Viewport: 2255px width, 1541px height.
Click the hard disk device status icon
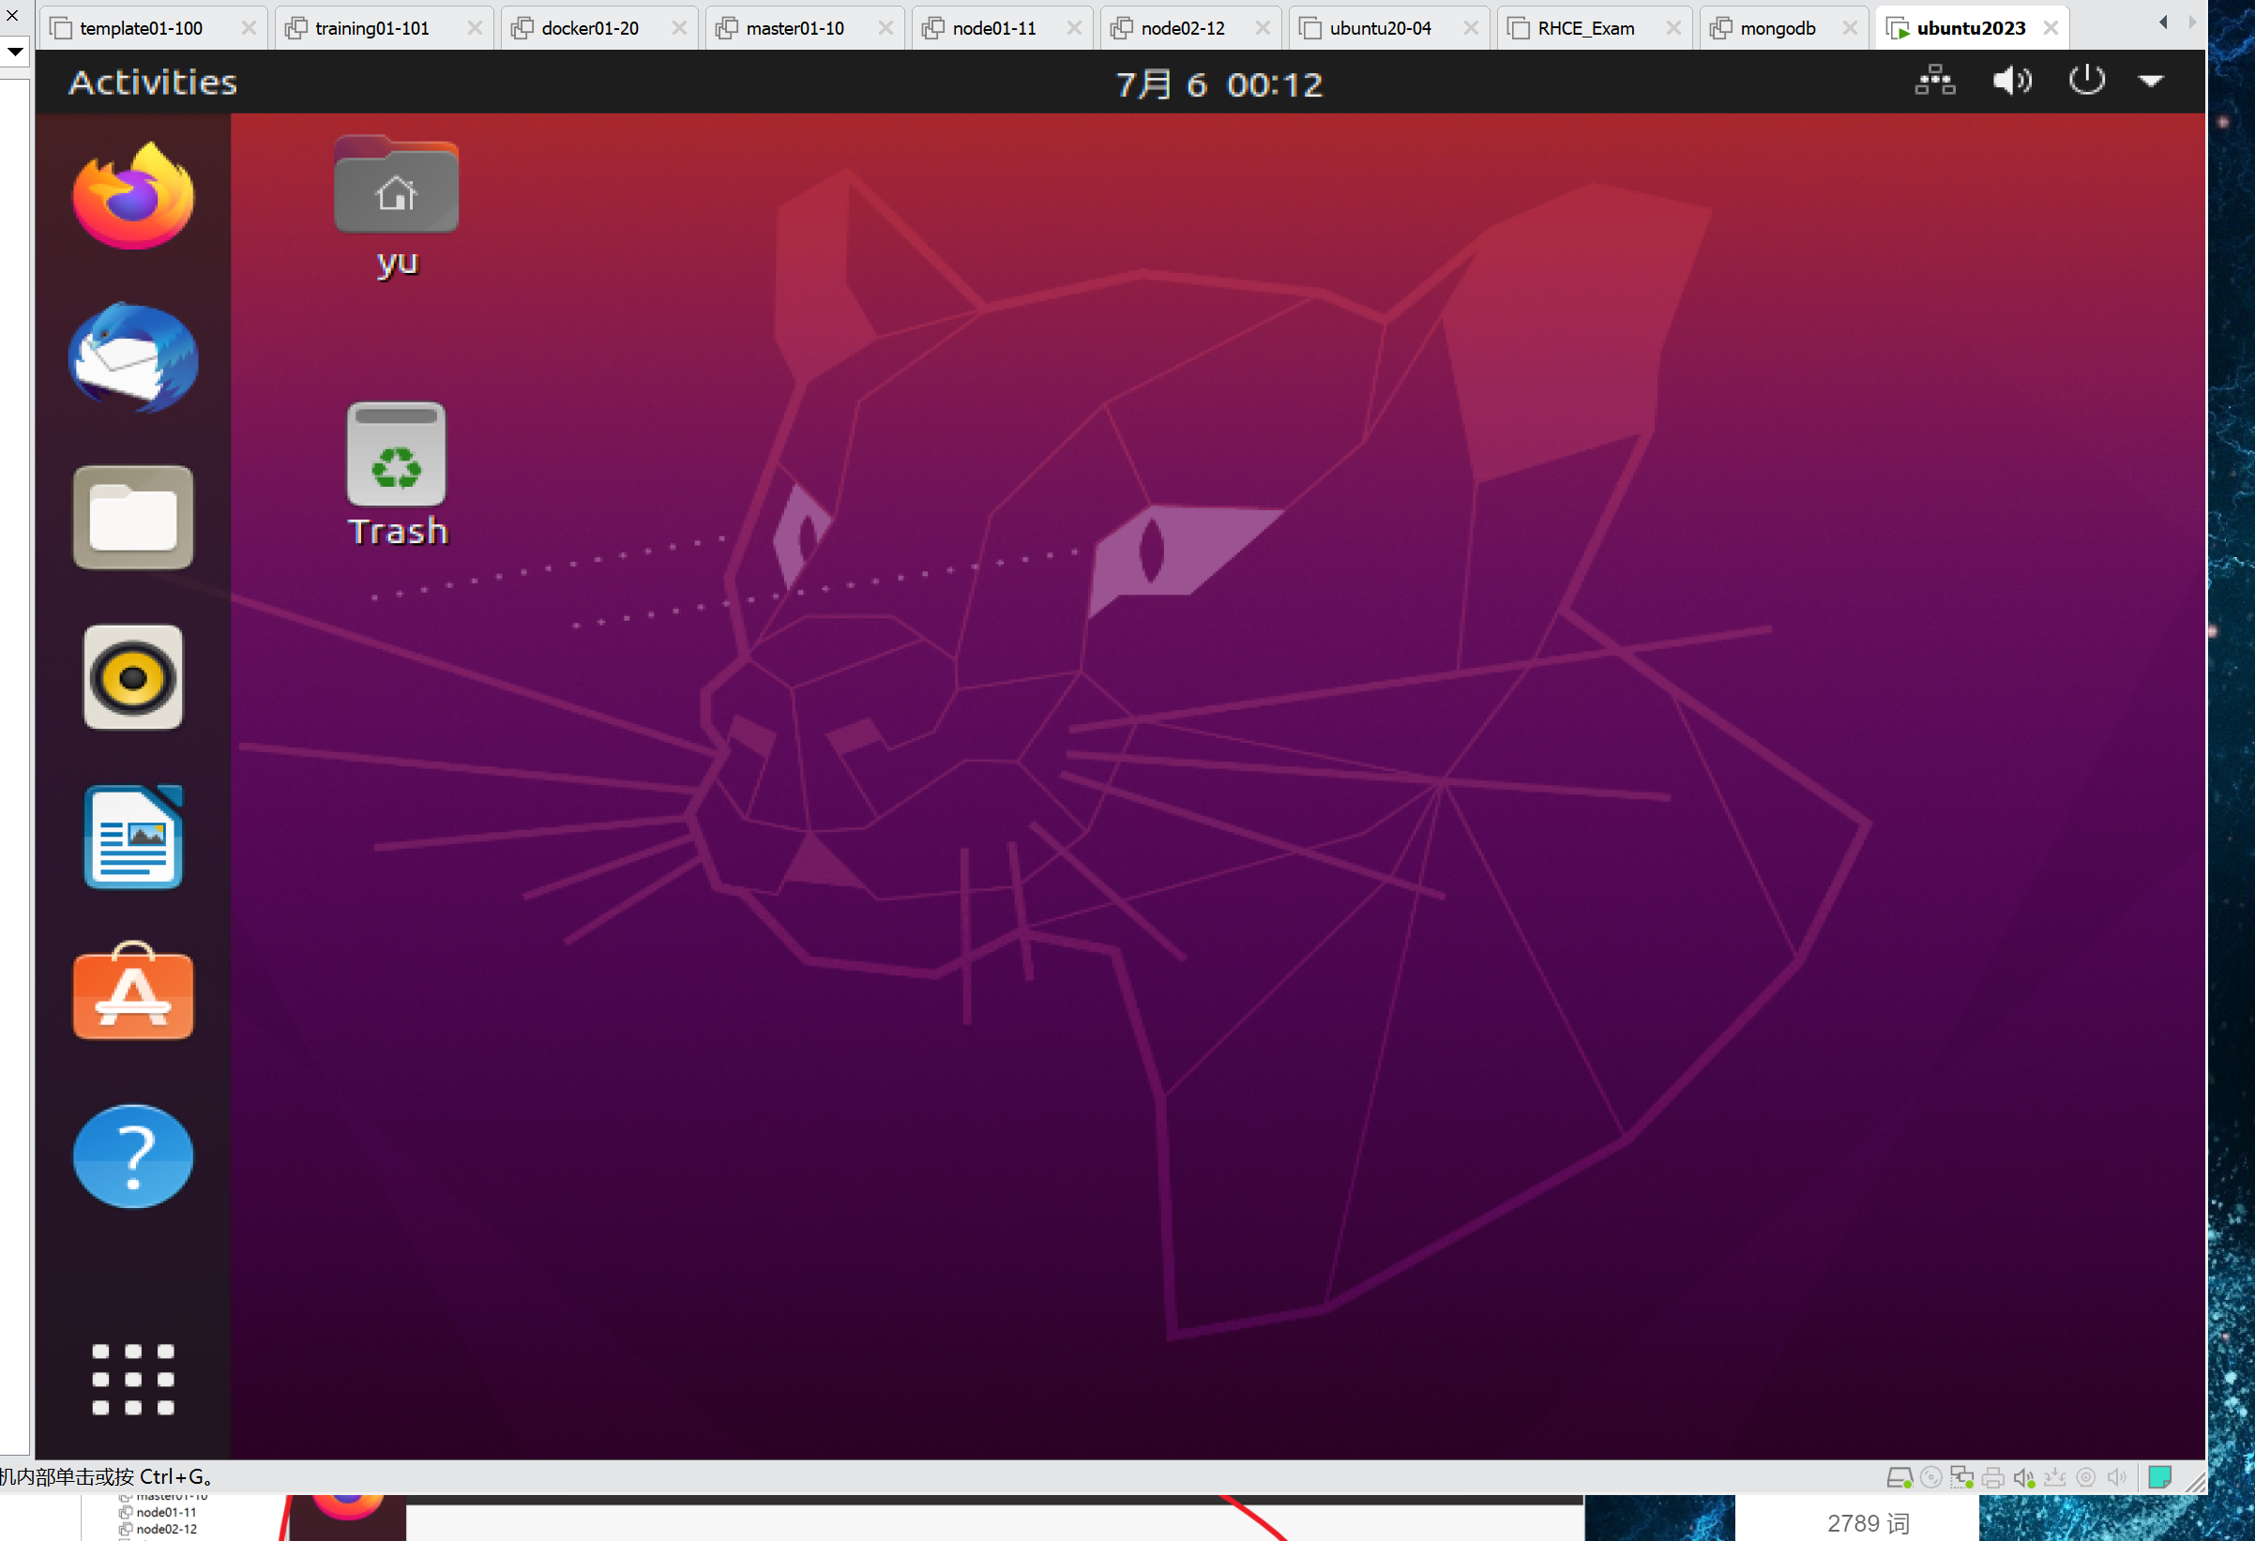pos(1899,1477)
